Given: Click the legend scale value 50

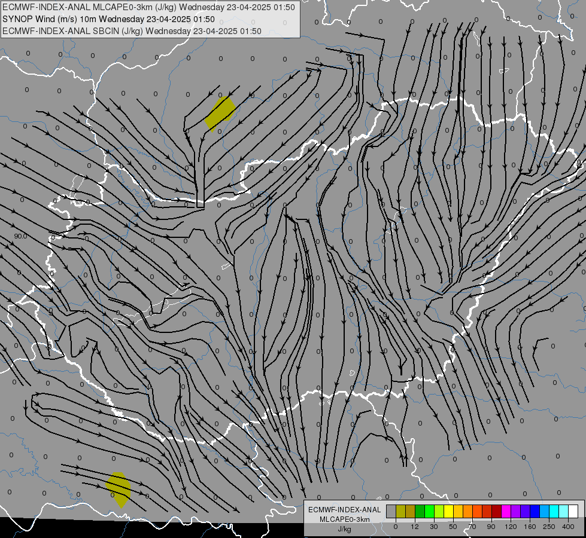Looking at the screenshot, I should (x=453, y=527).
